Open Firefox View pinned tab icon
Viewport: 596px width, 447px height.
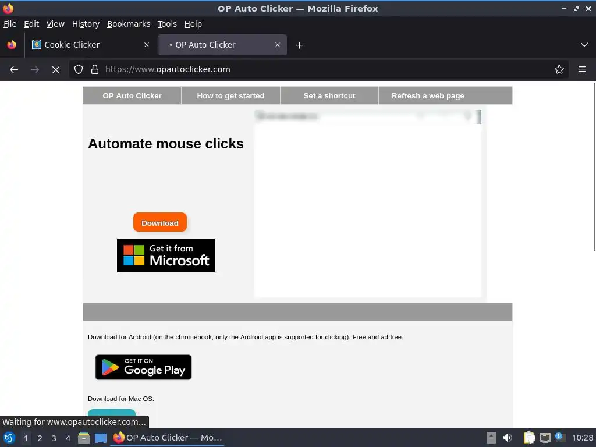point(12,45)
